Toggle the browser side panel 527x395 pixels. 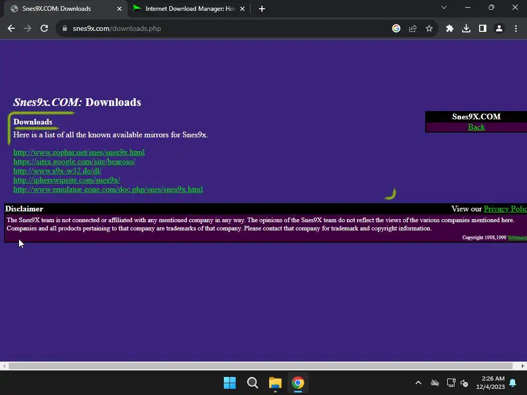(483, 29)
